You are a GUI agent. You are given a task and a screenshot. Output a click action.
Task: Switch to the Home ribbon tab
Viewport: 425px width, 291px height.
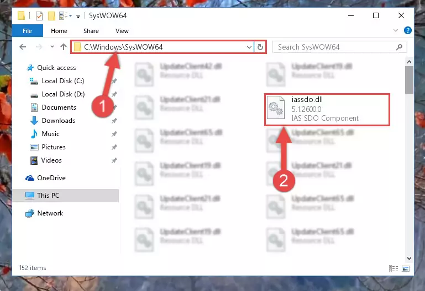click(59, 31)
